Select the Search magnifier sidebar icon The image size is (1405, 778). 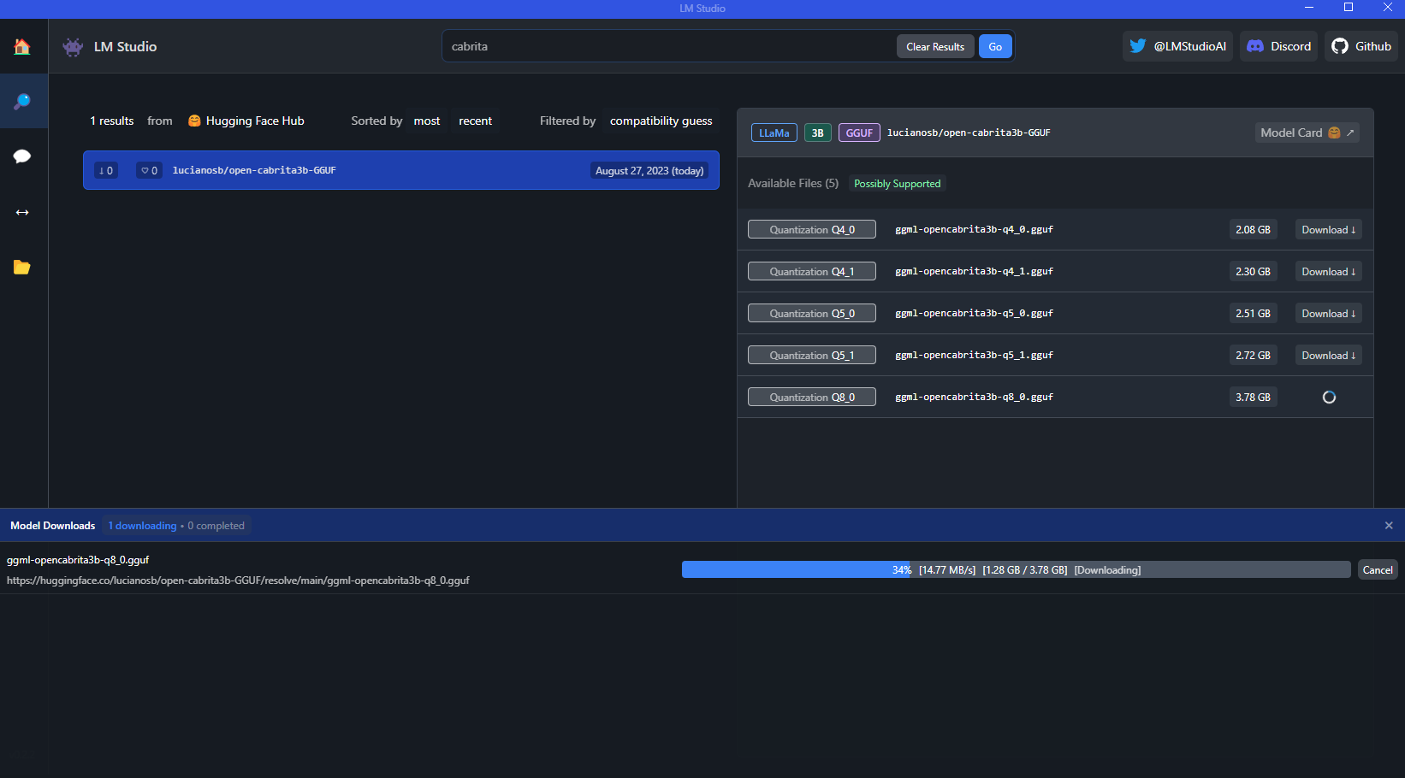[22, 101]
